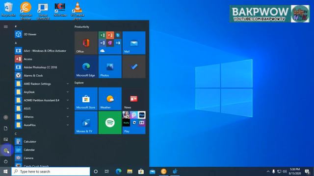Click the Productivity group heading

[82, 27]
